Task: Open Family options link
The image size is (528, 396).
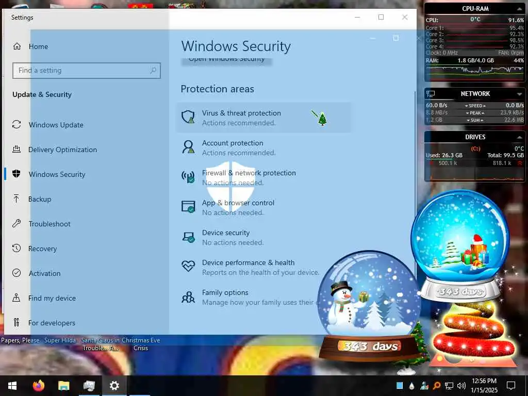Action: click(225, 293)
